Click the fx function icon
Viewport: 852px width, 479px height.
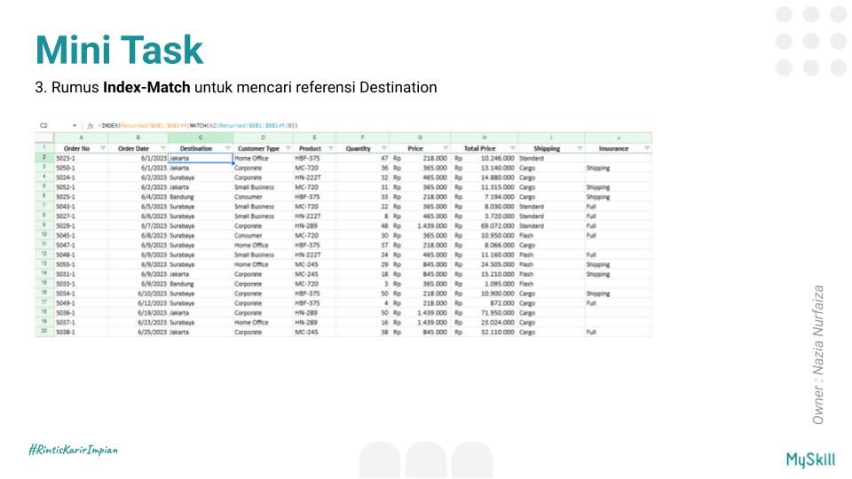[x=91, y=125]
